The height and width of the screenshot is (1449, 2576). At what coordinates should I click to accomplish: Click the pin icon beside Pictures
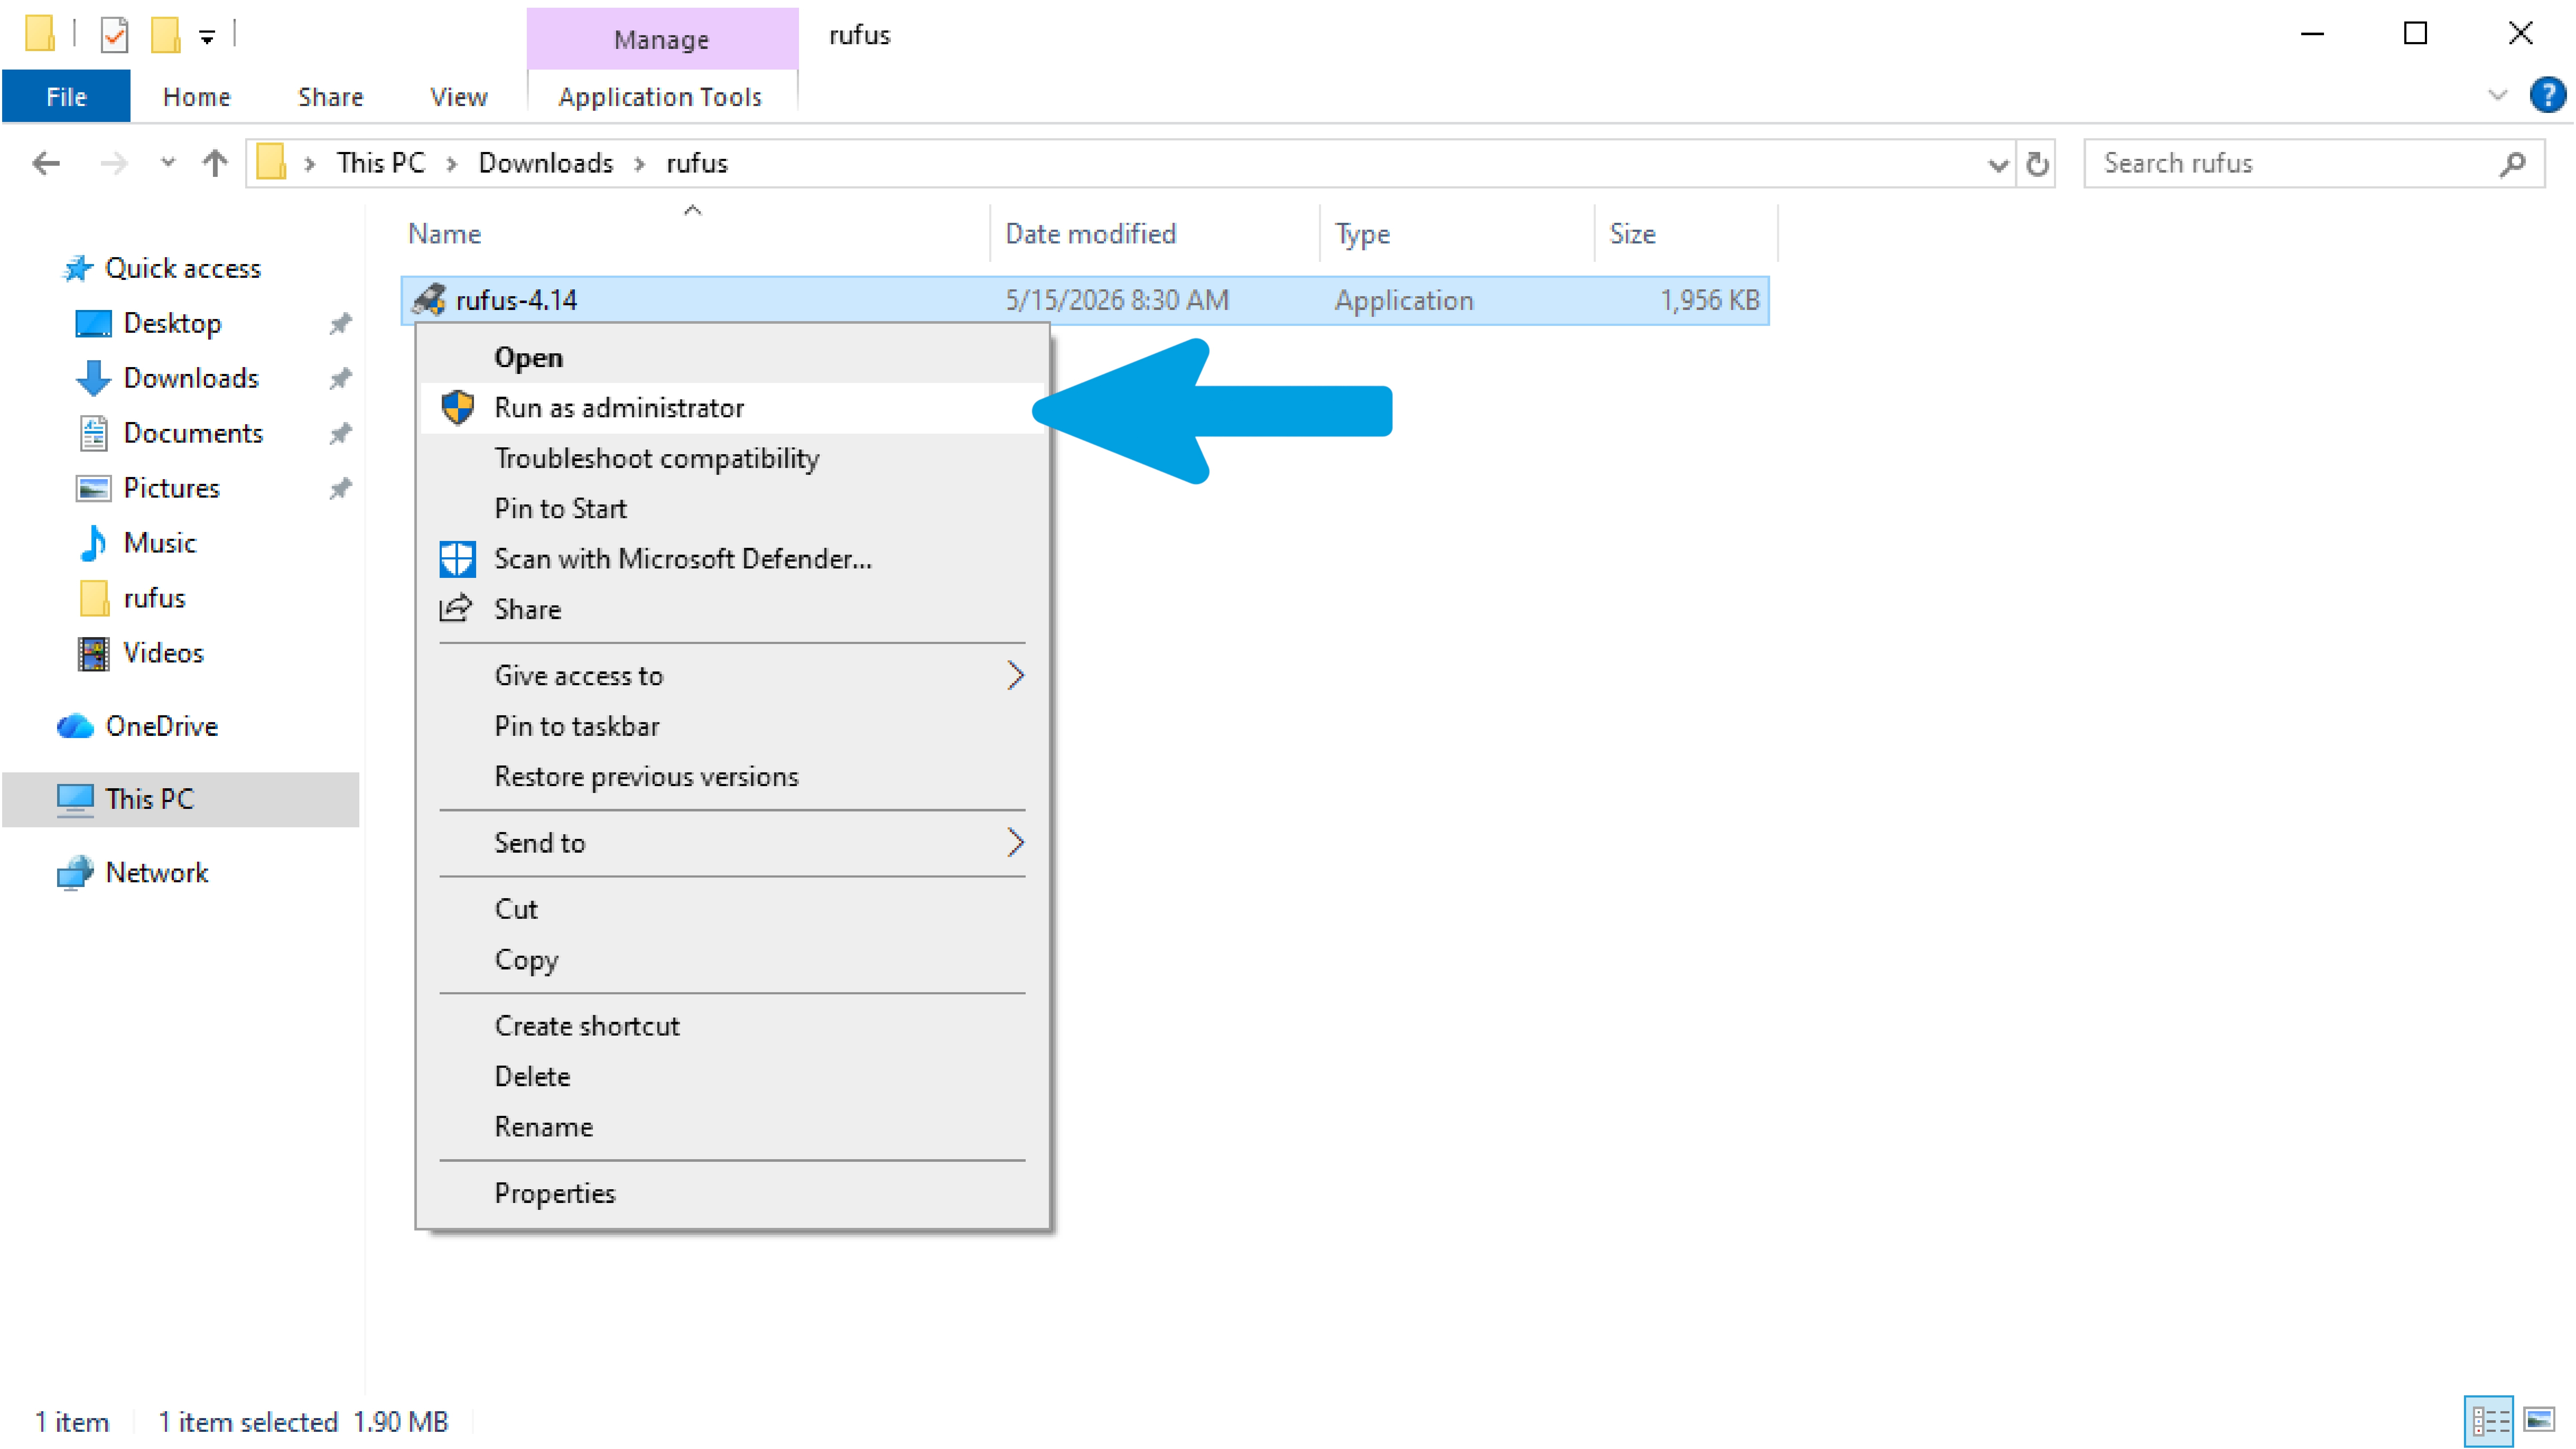point(340,488)
